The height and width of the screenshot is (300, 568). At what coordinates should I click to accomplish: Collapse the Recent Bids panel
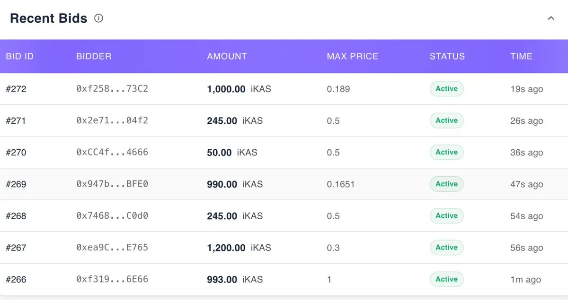(551, 18)
